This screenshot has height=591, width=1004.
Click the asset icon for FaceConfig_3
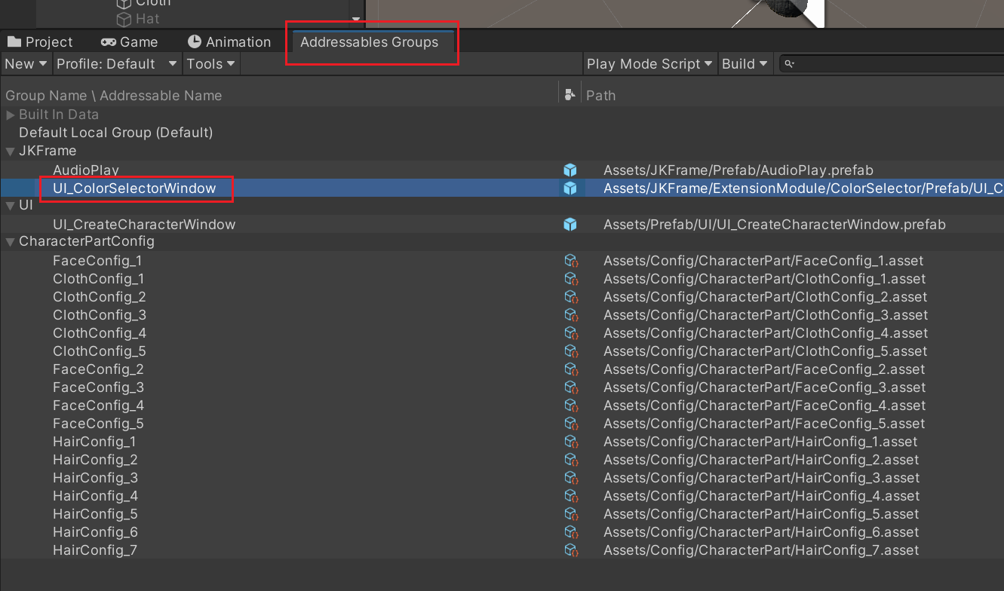pos(570,387)
